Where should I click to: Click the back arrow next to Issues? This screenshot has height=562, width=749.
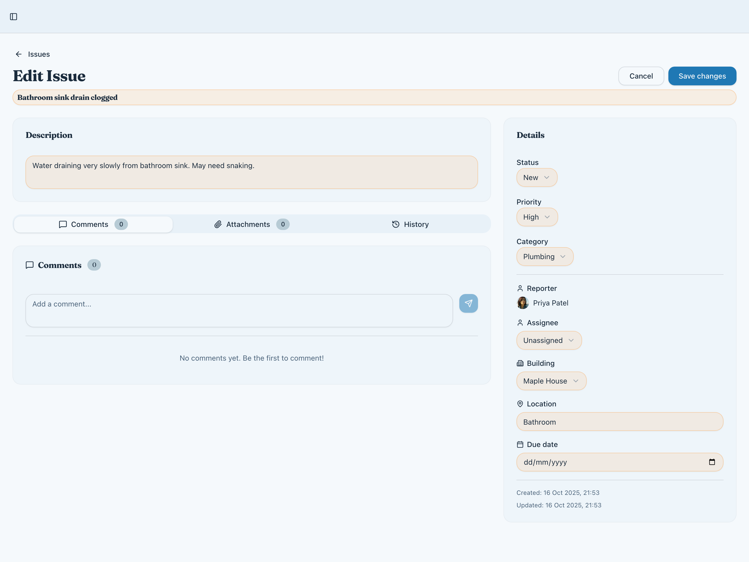click(19, 54)
